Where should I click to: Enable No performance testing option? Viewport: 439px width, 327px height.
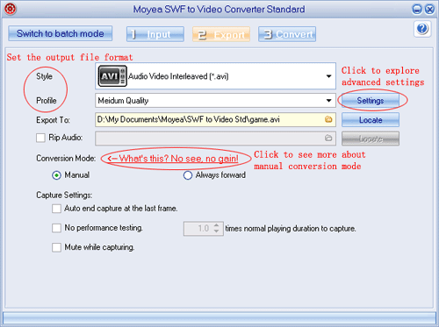click(56, 228)
